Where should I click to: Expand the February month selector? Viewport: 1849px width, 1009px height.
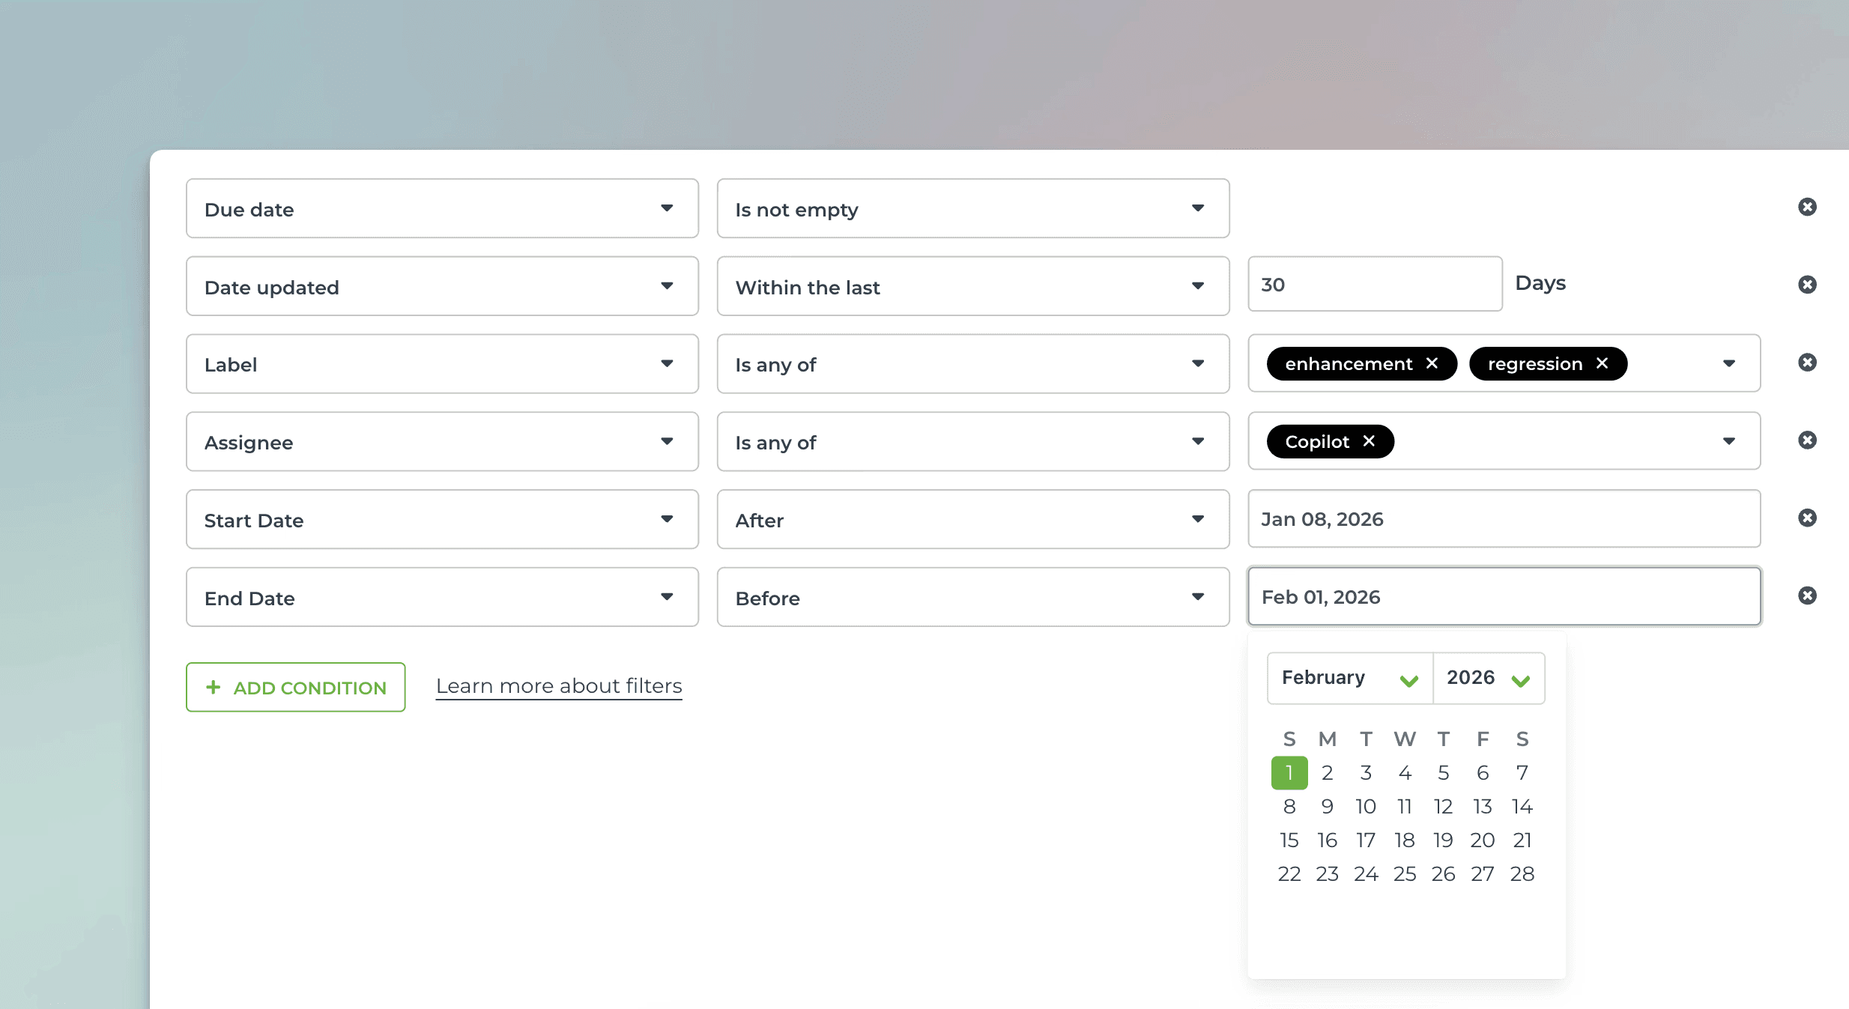1409,679
